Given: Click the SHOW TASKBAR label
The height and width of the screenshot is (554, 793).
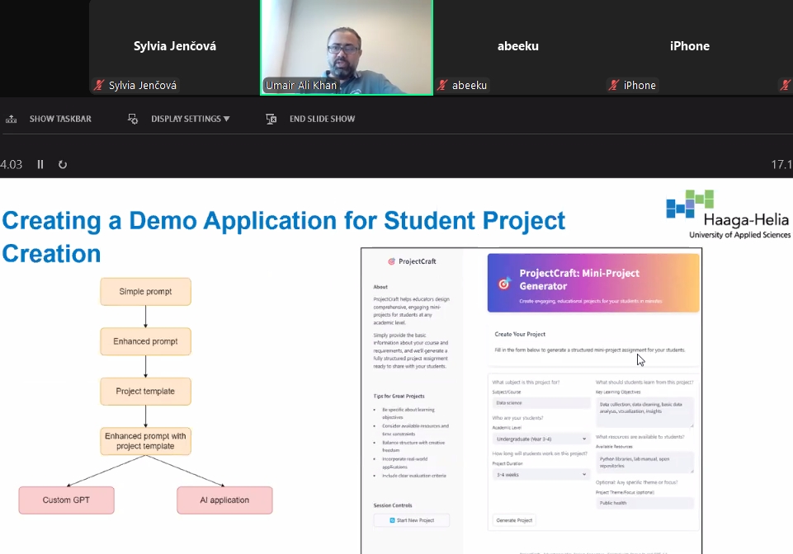Looking at the screenshot, I should (x=60, y=119).
